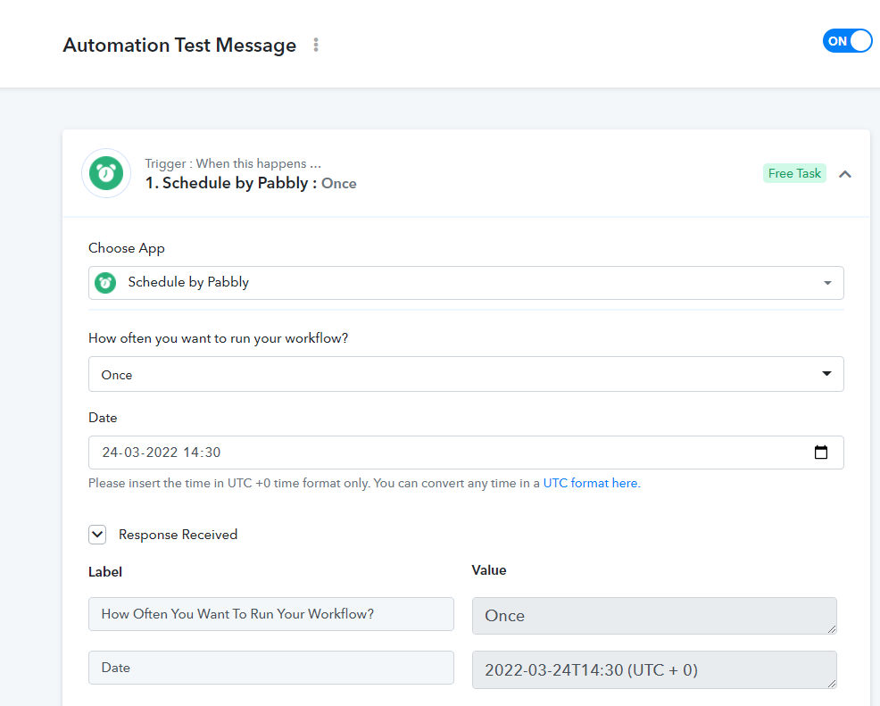Viewport: 880px width, 706px height.
Task: Click the 'Once' response value box
Action: (x=653, y=616)
